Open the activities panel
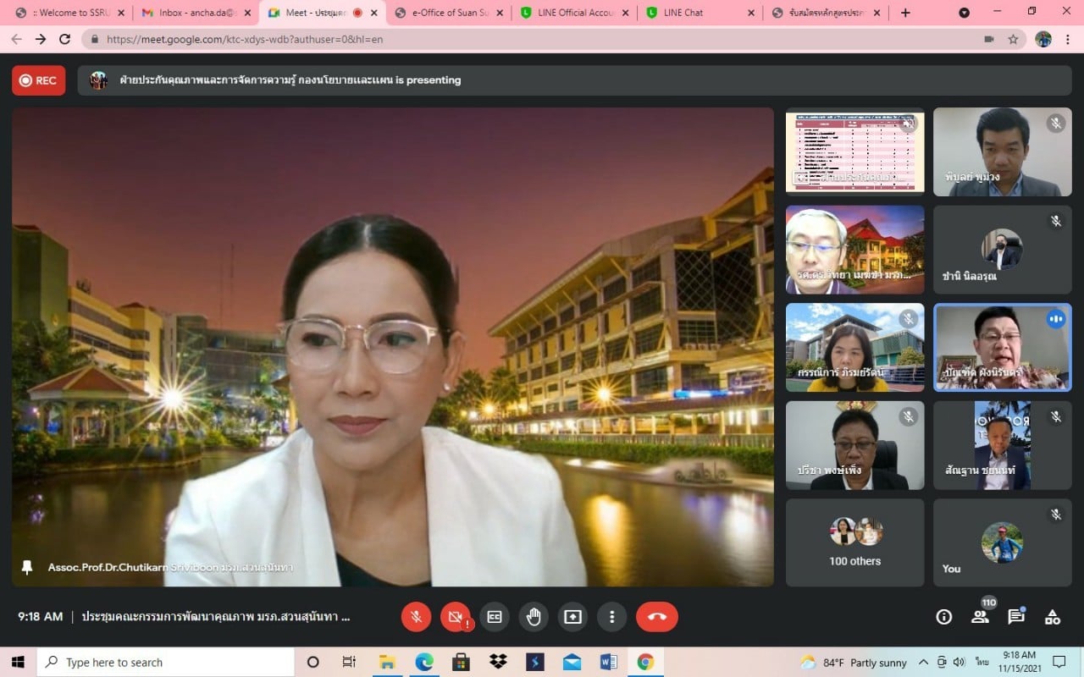1084x677 pixels. [x=1053, y=617]
